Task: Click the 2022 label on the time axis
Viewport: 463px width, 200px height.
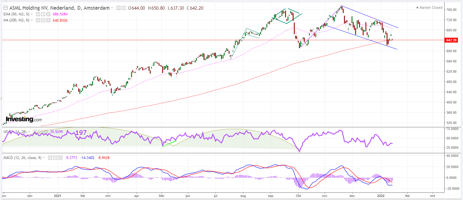Action: coord(381,195)
